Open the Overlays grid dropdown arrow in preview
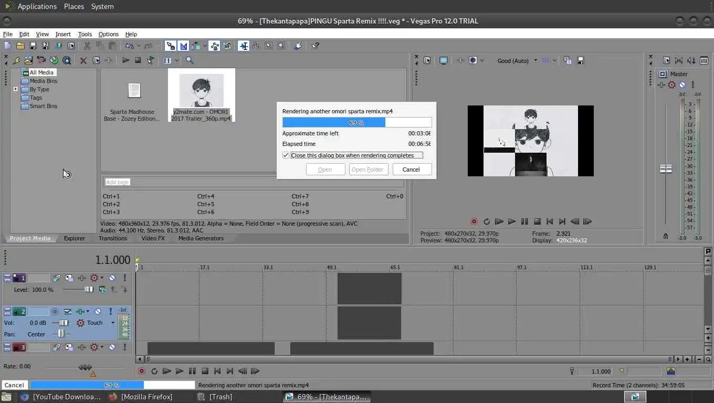Viewport: 714px width, 403px height. click(x=554, y=60)
